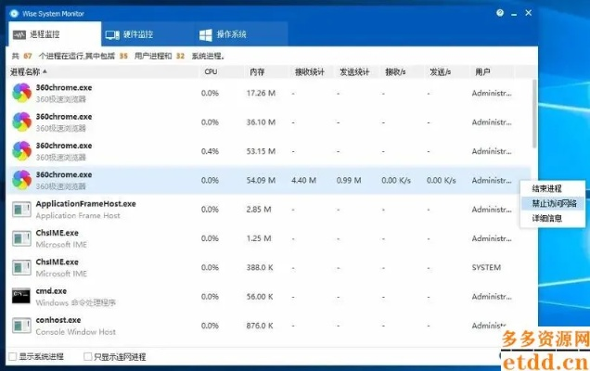Click the 56.00 K memory value
Viewport: 590px width, 371px height.
[260, 297]
